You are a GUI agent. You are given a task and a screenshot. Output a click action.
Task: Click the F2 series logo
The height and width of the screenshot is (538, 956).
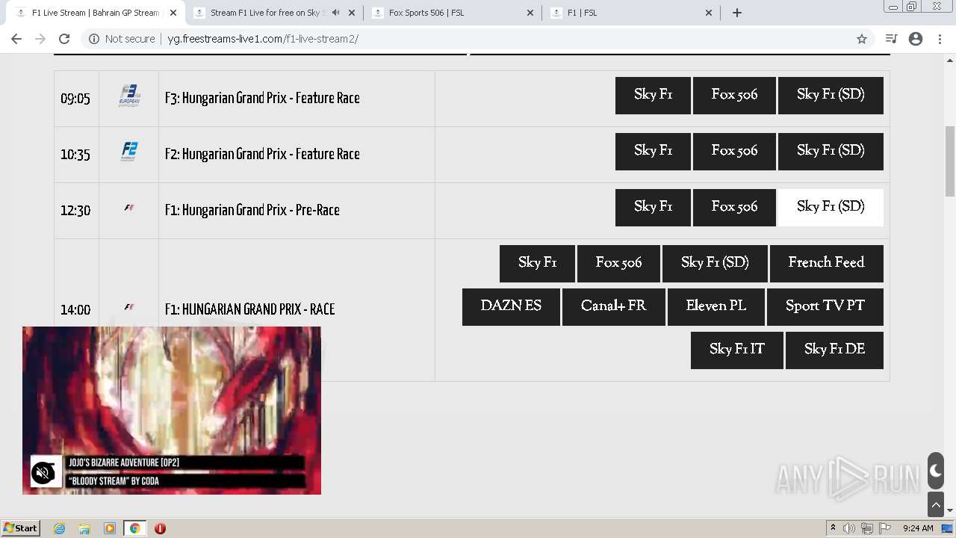[x=129, y=152]
